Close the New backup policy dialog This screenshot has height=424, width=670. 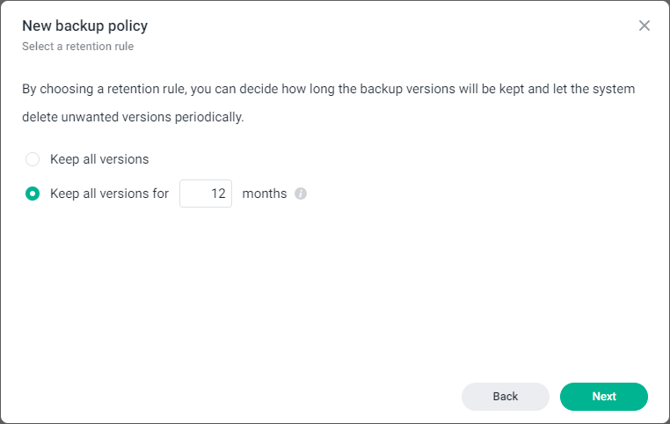click(x=645, y=26)
